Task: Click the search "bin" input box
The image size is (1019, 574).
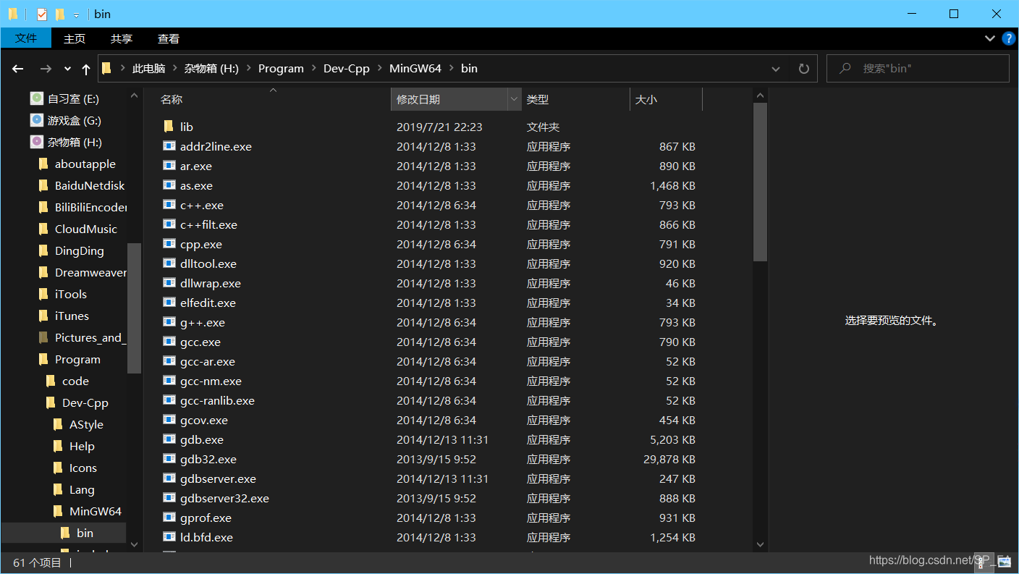Action: pos(918,69)
